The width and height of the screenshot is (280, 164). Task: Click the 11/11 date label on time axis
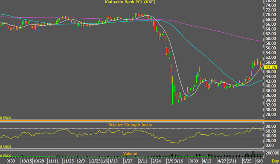coord(53,161)
